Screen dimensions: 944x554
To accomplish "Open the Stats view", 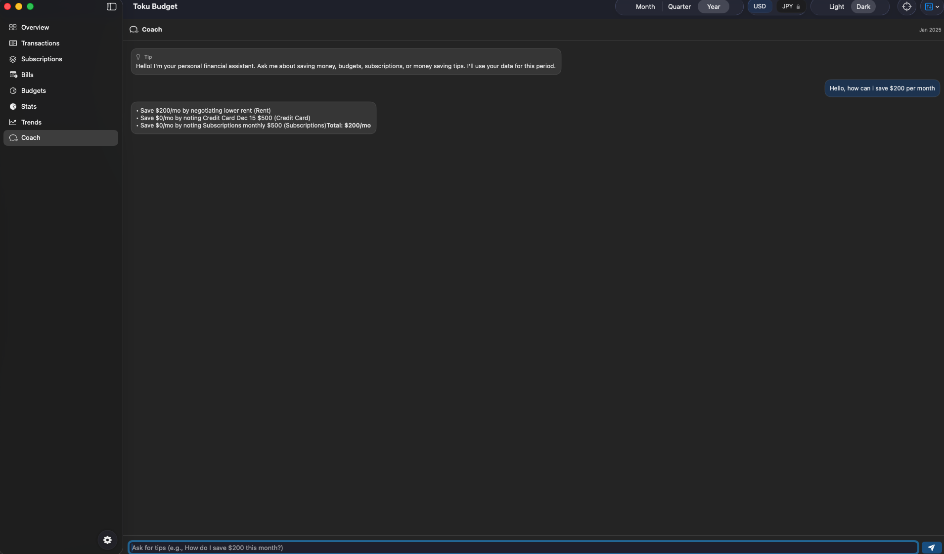I will [29, 107].
